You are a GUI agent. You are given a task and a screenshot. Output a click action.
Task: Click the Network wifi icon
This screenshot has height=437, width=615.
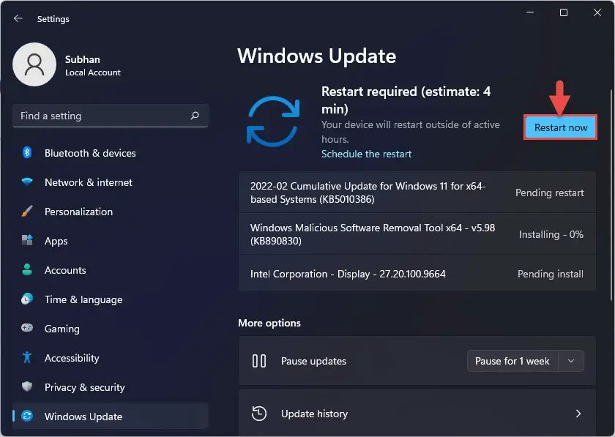point(27,182)
